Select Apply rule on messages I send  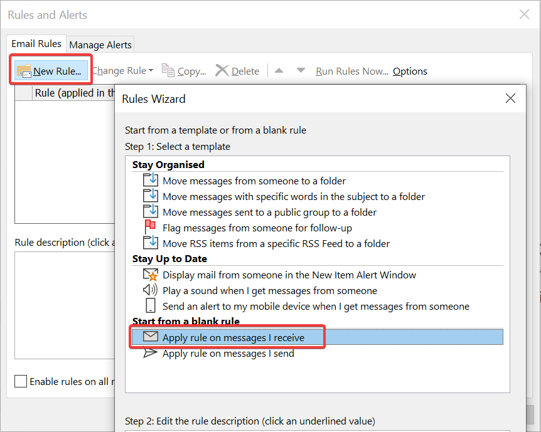click(228, 354)
